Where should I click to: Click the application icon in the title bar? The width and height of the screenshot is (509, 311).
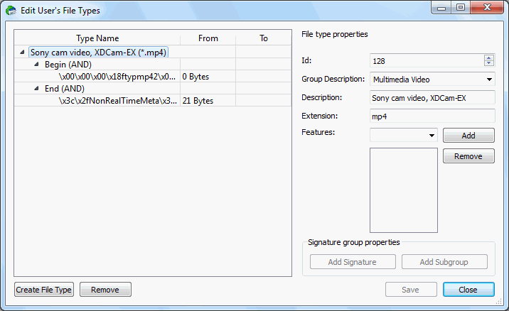[11, 11]
